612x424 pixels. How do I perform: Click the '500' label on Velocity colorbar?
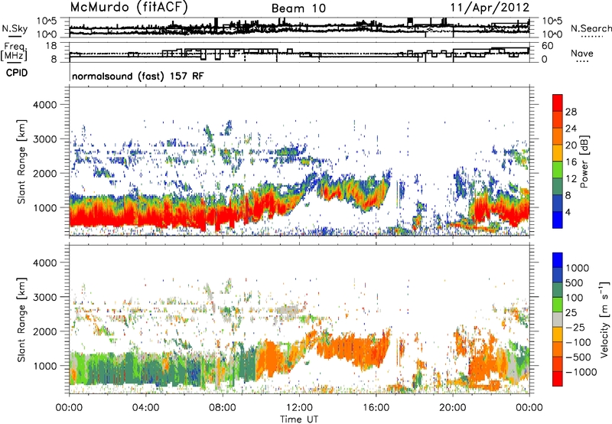tap(574, 282)
